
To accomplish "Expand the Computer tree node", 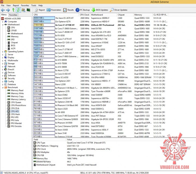I will tap(3, 22).
